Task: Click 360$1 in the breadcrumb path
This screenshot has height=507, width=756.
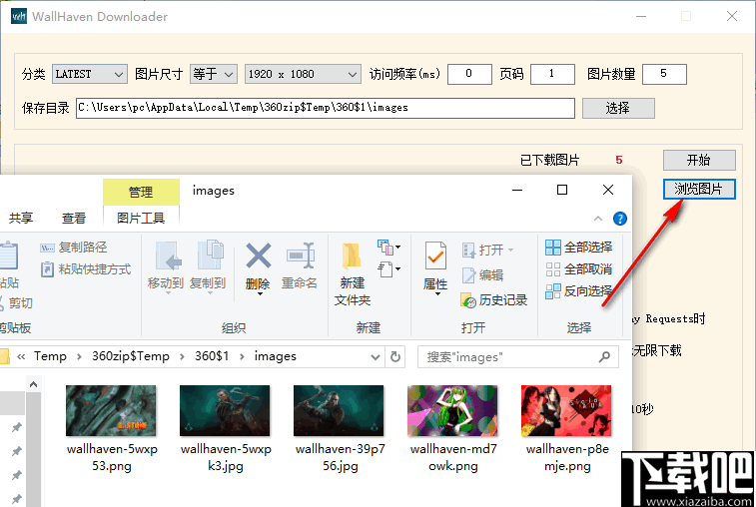Action: (212, 356)
